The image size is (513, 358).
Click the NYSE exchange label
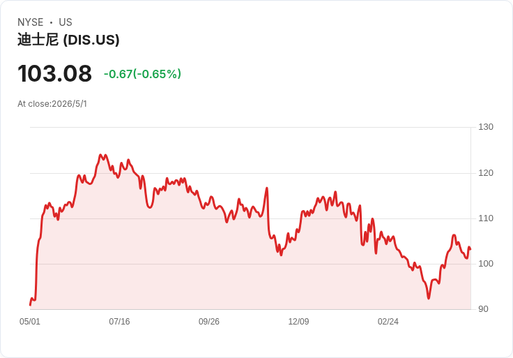[x=31, y=22]
